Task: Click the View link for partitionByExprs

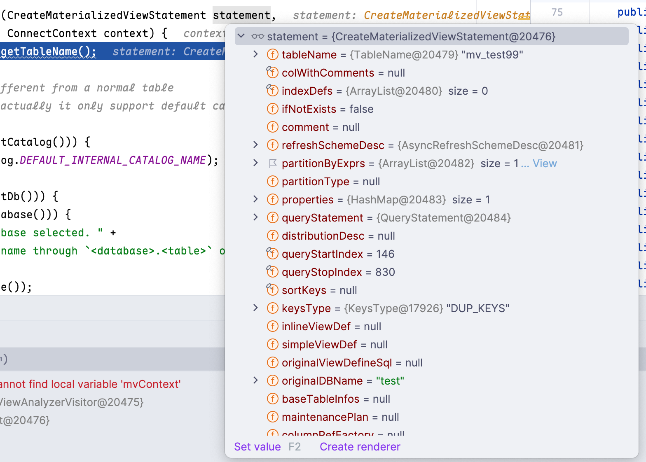Action: click(545, 163)
